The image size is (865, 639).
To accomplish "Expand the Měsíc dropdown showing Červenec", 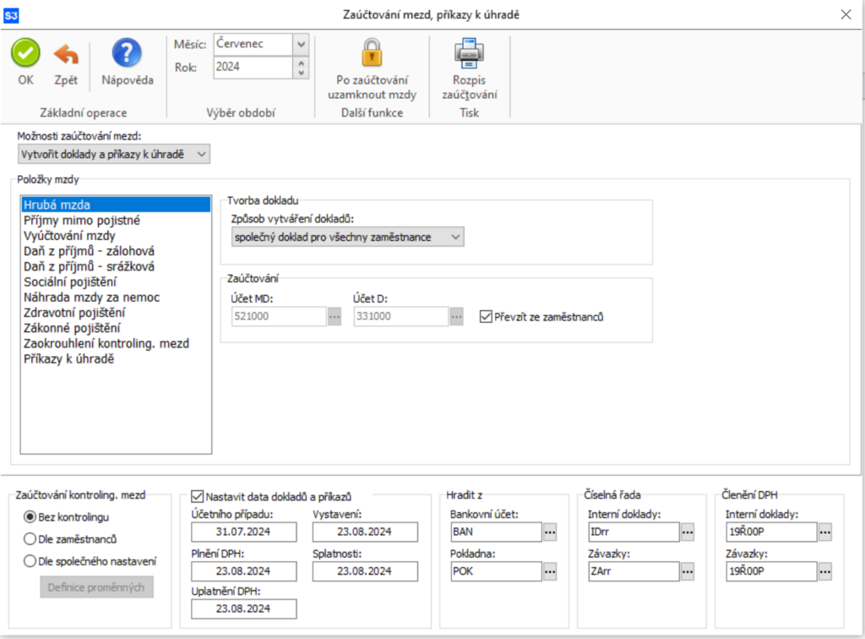I will pyautogui.click(x=301, y=43).
